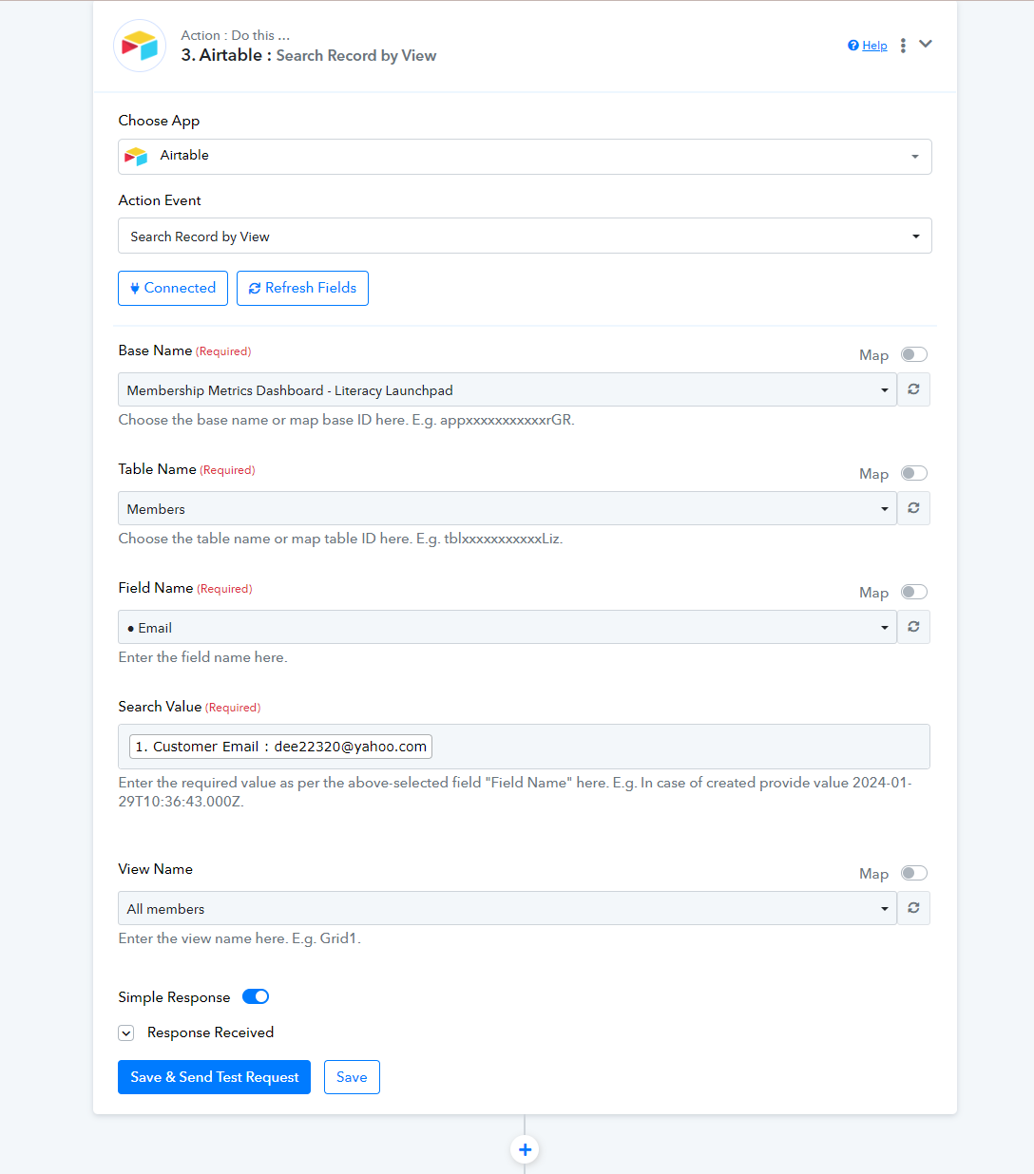Enable Map toggle for Base Name

coord(914,354)
